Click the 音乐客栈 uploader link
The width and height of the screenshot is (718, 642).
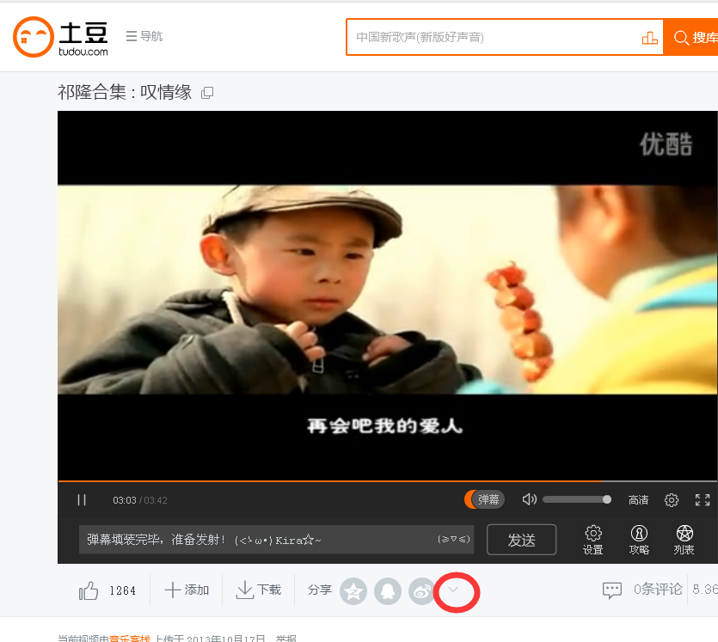(x=130, y=639)
